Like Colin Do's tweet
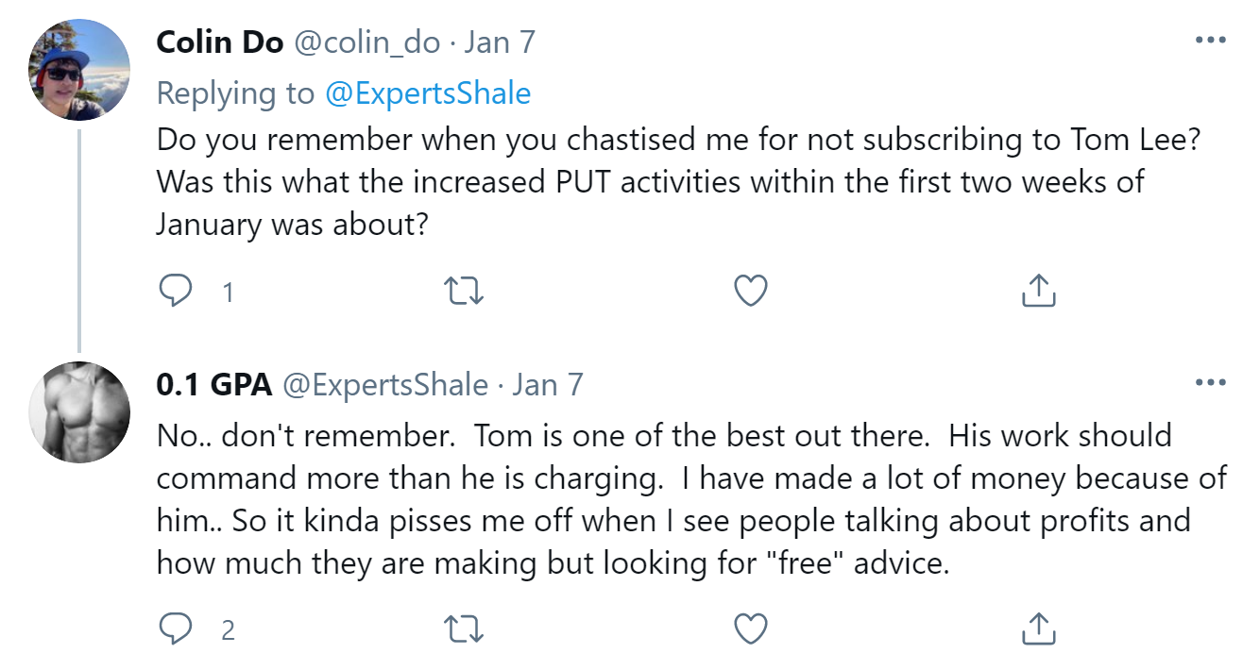1260x670 pixels. click(751, 292)
